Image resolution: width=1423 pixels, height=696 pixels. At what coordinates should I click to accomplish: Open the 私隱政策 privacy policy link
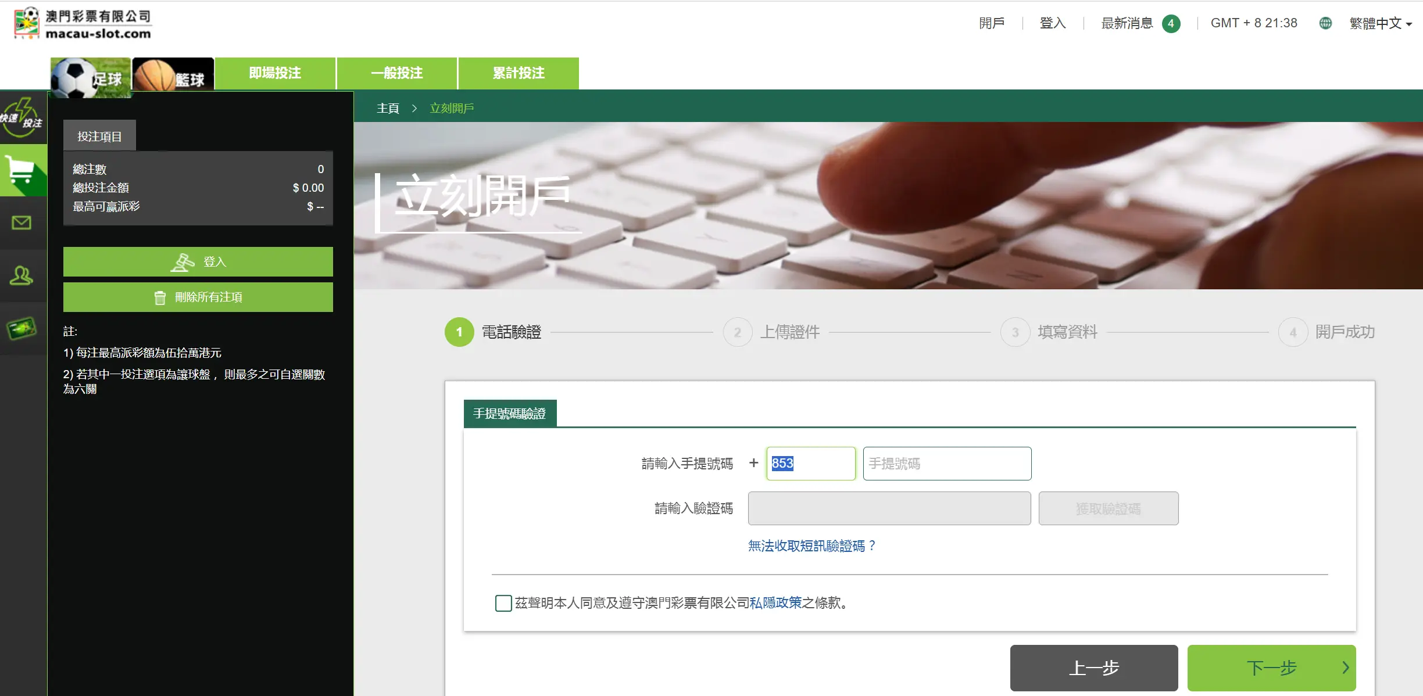click(x=775, y=602)
